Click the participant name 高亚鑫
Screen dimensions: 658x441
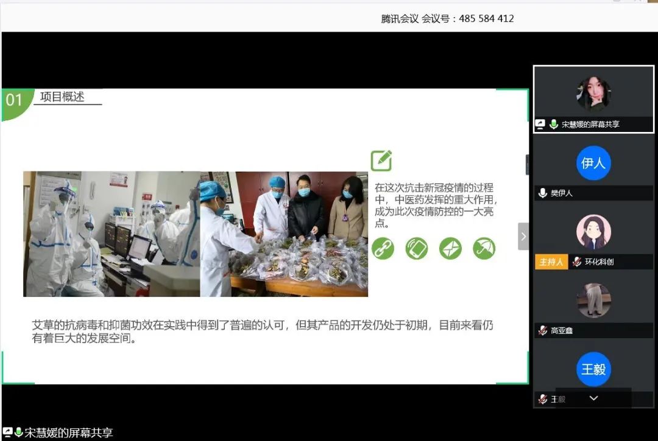pos(562,330)
